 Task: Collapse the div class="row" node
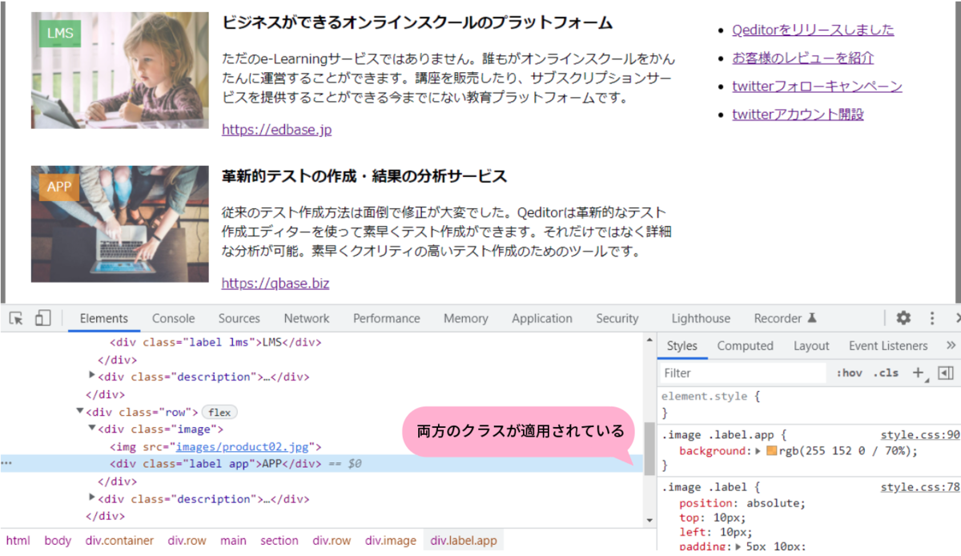80,412
